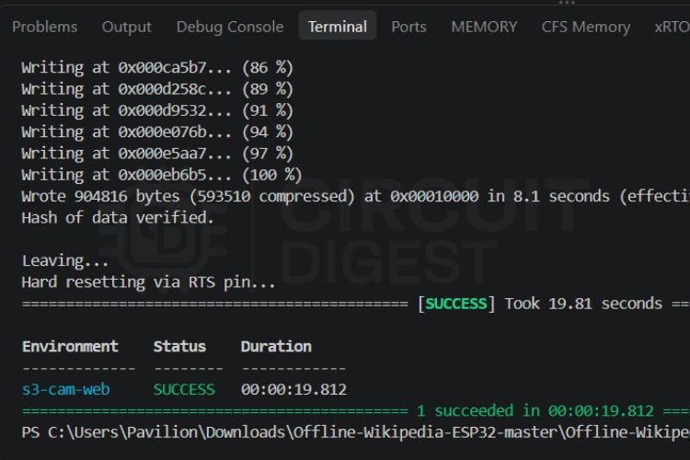Click the green [SUCCESS] label
690x460 pixels.
point(456,304)
